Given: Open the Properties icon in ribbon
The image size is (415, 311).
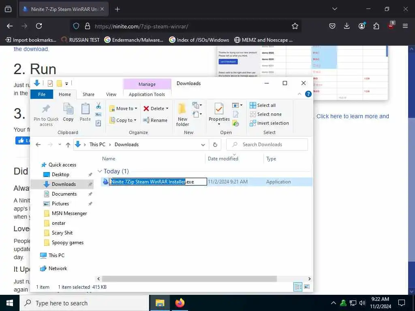Looking at the screenshot, I should coord(219,109).
